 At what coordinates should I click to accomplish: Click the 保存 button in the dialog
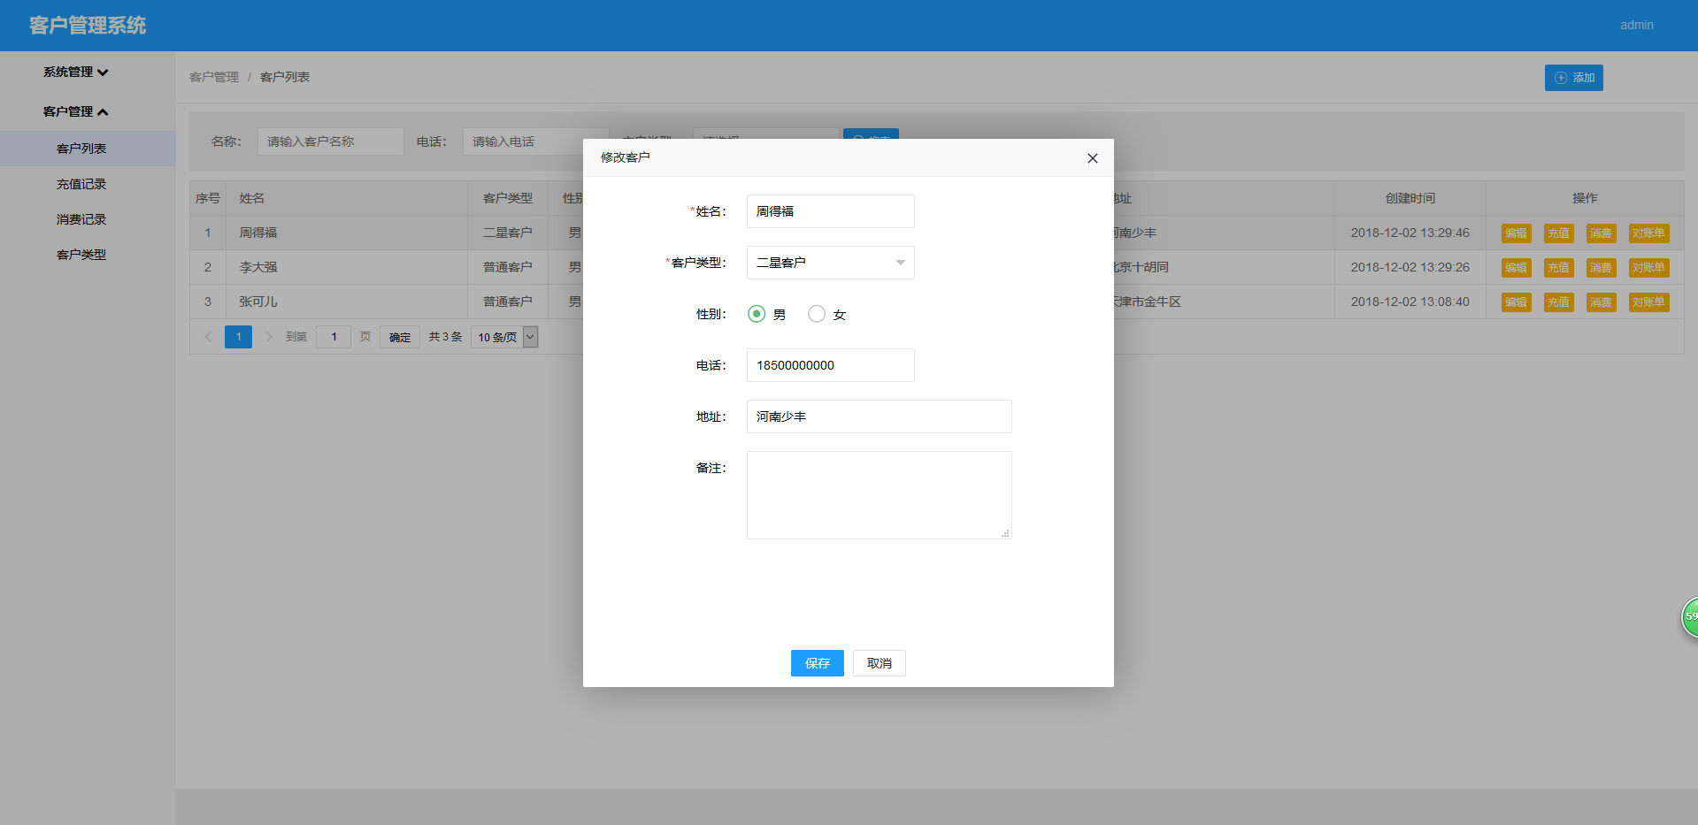pyautogui.click(x=816, y=663)
